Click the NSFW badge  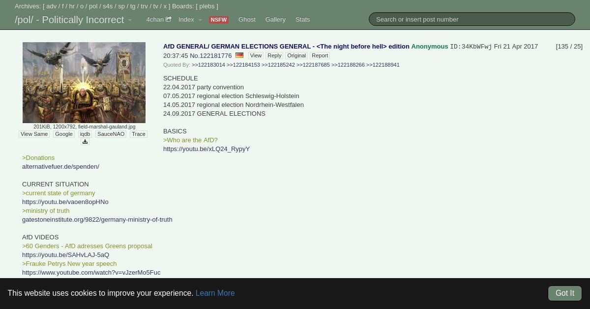[218, 20]
